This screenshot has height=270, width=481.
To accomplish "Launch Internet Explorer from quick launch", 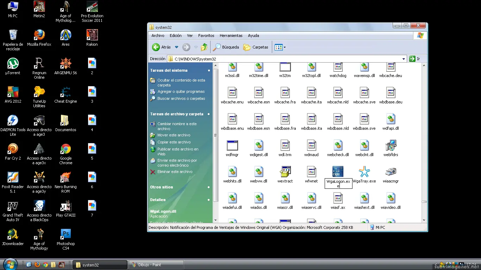I will click(29, 265).
